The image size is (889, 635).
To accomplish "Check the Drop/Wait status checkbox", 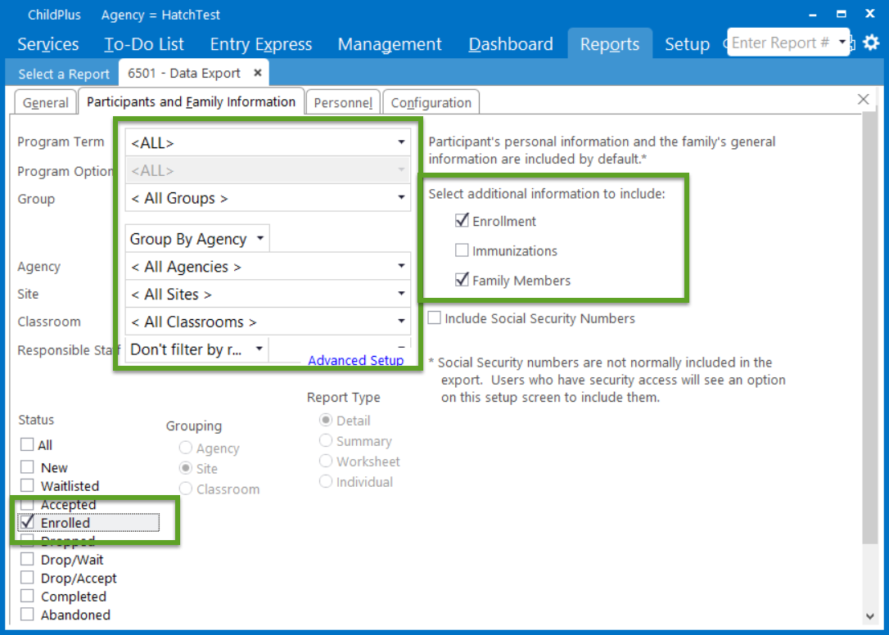I will point(27,559).
